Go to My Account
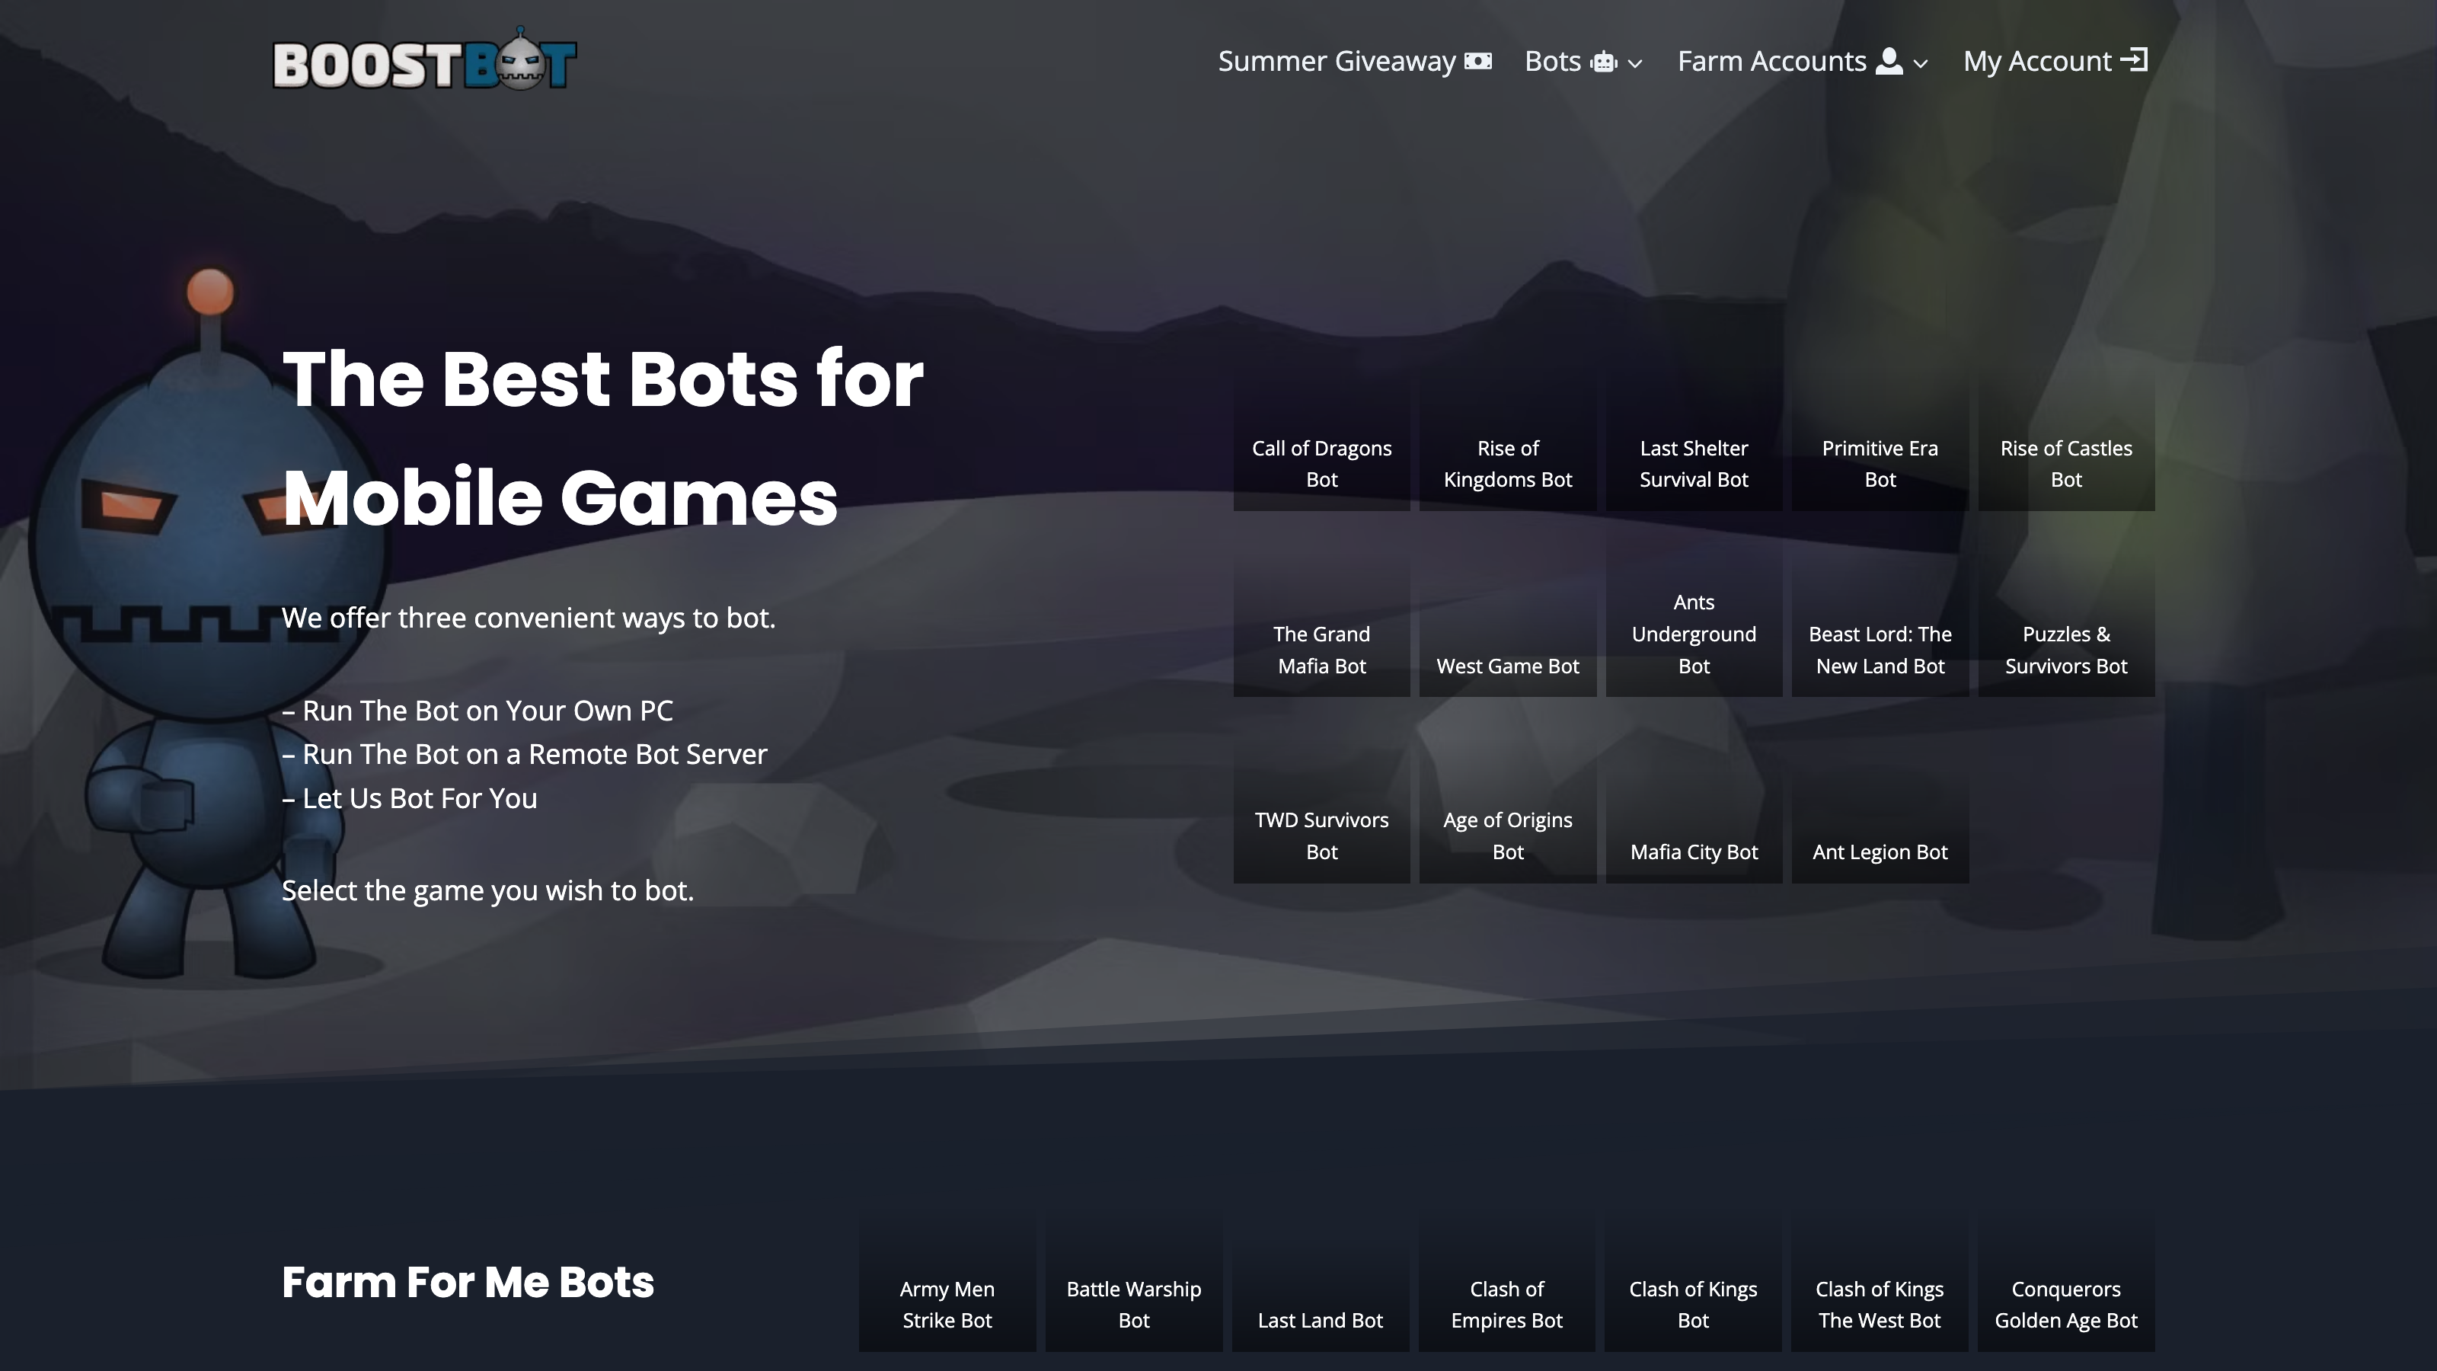2437x1371 pixels. point(2055,62)
